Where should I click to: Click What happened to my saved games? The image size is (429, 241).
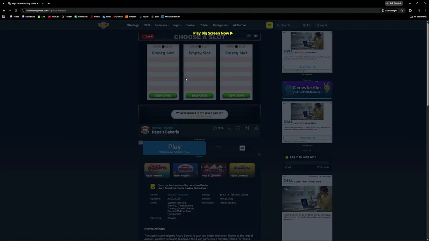coord(199,114)
